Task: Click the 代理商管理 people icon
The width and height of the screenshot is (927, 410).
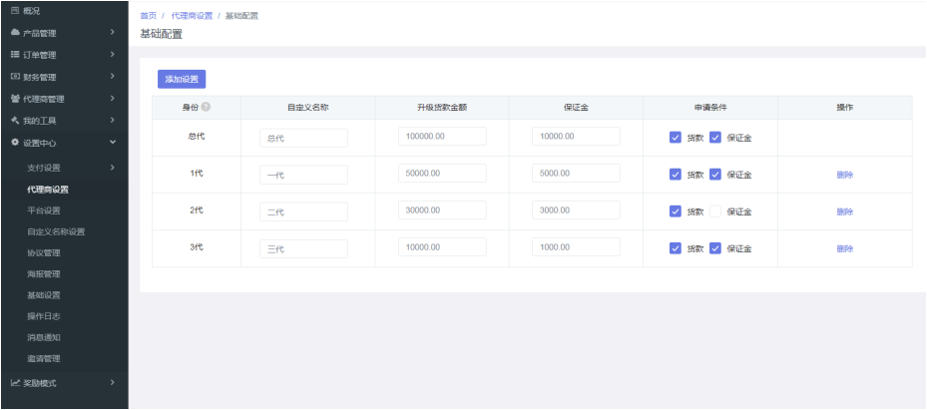Action: [15, 99]
